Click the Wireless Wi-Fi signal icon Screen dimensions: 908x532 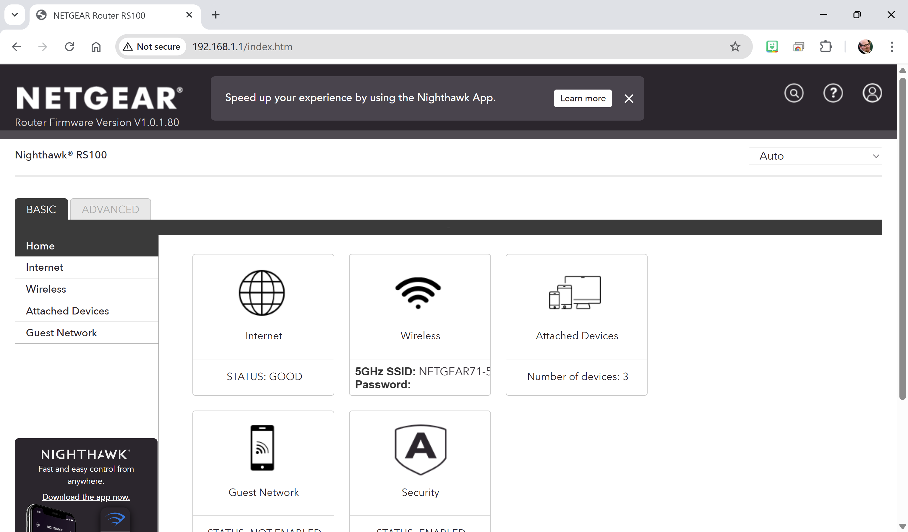pyautogui.click(x=418, y=293)
